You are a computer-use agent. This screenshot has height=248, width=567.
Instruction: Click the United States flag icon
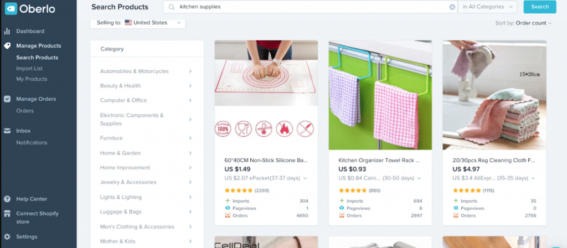tap(128, 22)
